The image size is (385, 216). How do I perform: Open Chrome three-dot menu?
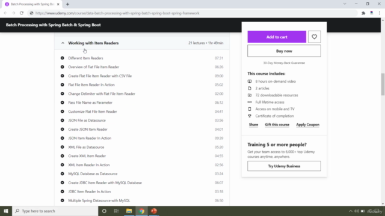(x=380, y=13)
